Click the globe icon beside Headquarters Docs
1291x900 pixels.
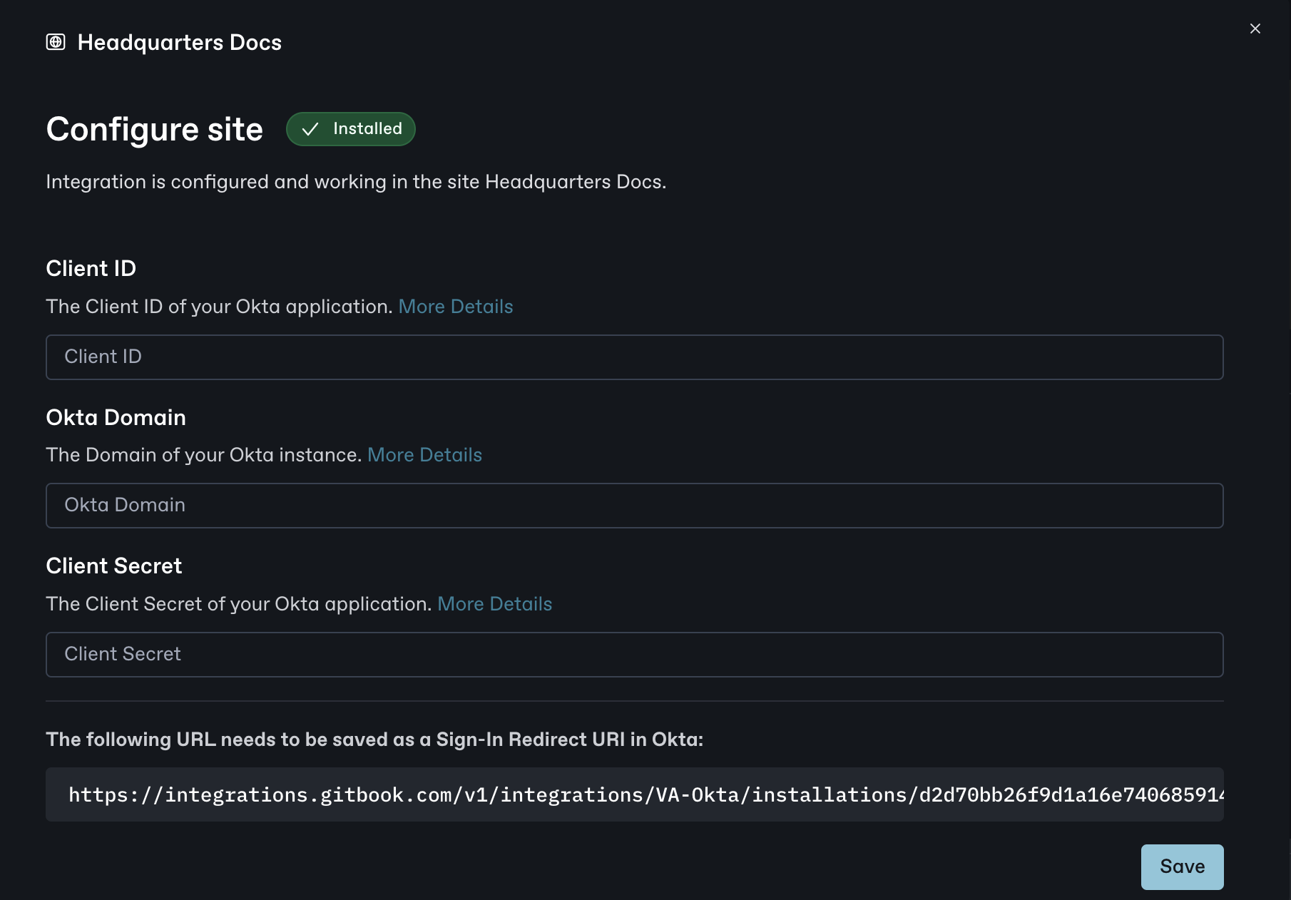pos(56,42)
